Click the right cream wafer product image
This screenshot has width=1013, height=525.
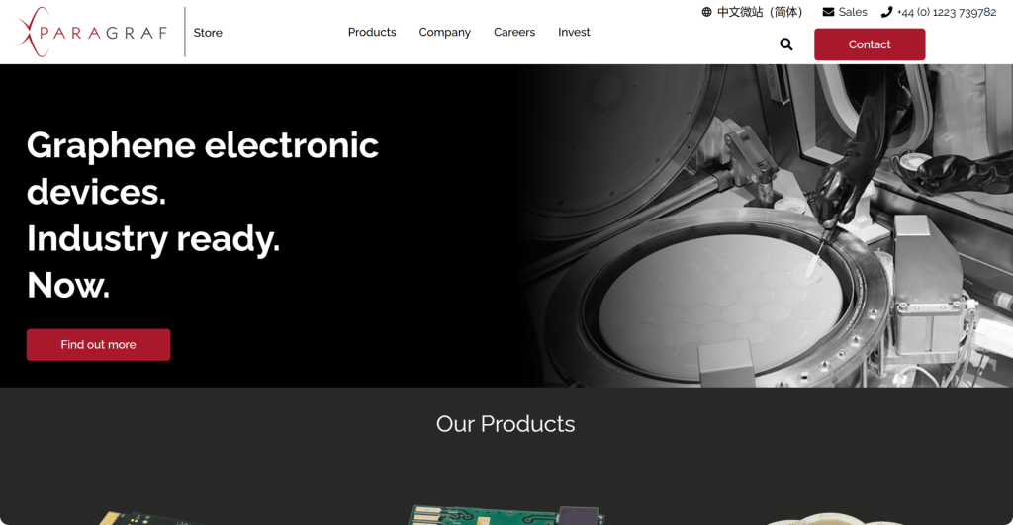833,519
